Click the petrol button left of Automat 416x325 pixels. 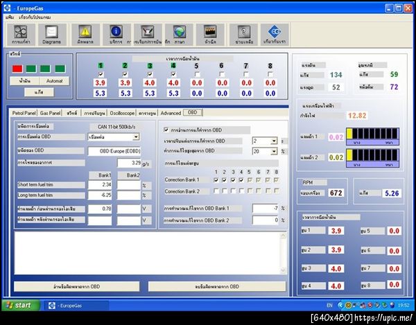coord(25,81)
